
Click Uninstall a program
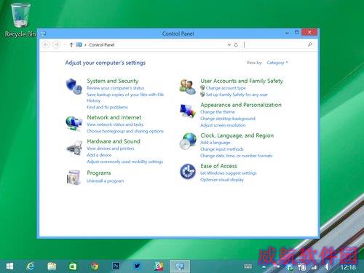[106, 181]
